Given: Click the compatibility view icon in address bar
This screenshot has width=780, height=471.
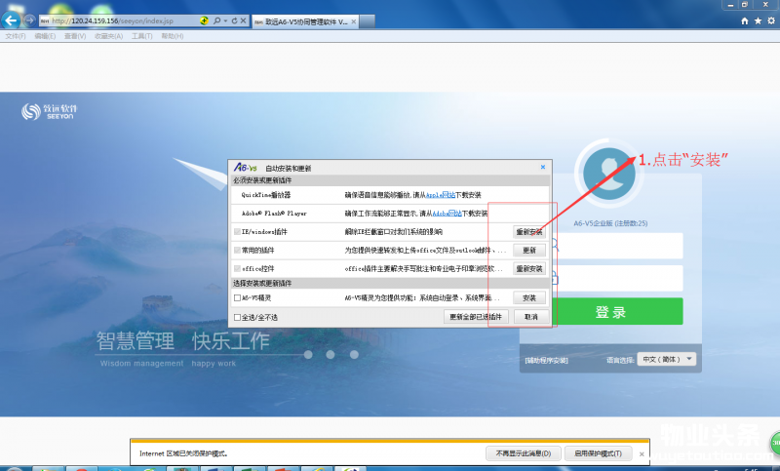Looking at the screenshot, I should [204, 20].
